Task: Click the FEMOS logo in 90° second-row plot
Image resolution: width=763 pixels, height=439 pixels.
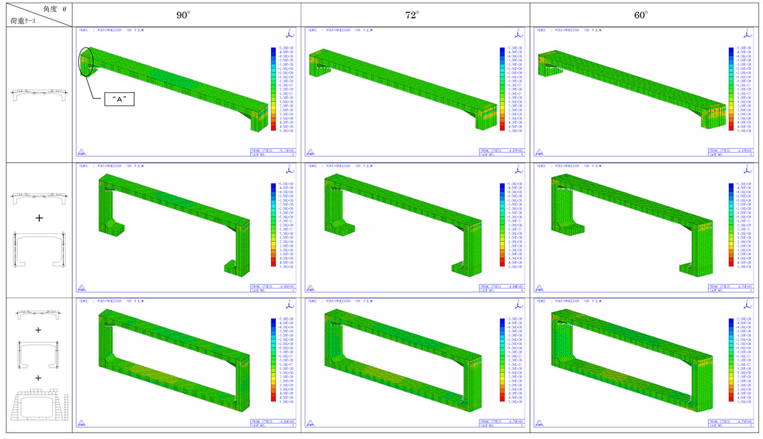Action: (x=81, y=287)
